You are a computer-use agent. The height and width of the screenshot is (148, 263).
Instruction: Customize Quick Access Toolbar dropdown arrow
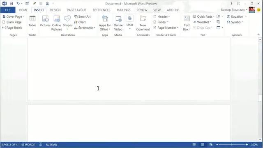(53, 4)
